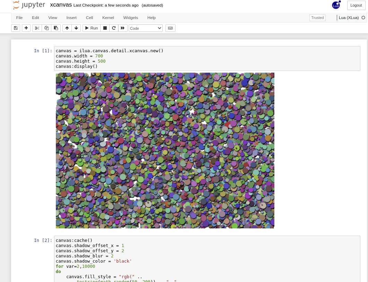Open the Insert menu
This screenshot has height=282, width=368.
pos(71,18)
